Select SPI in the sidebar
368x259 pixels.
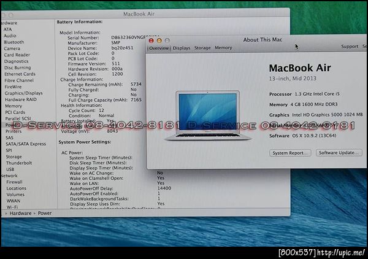point(9,150)
